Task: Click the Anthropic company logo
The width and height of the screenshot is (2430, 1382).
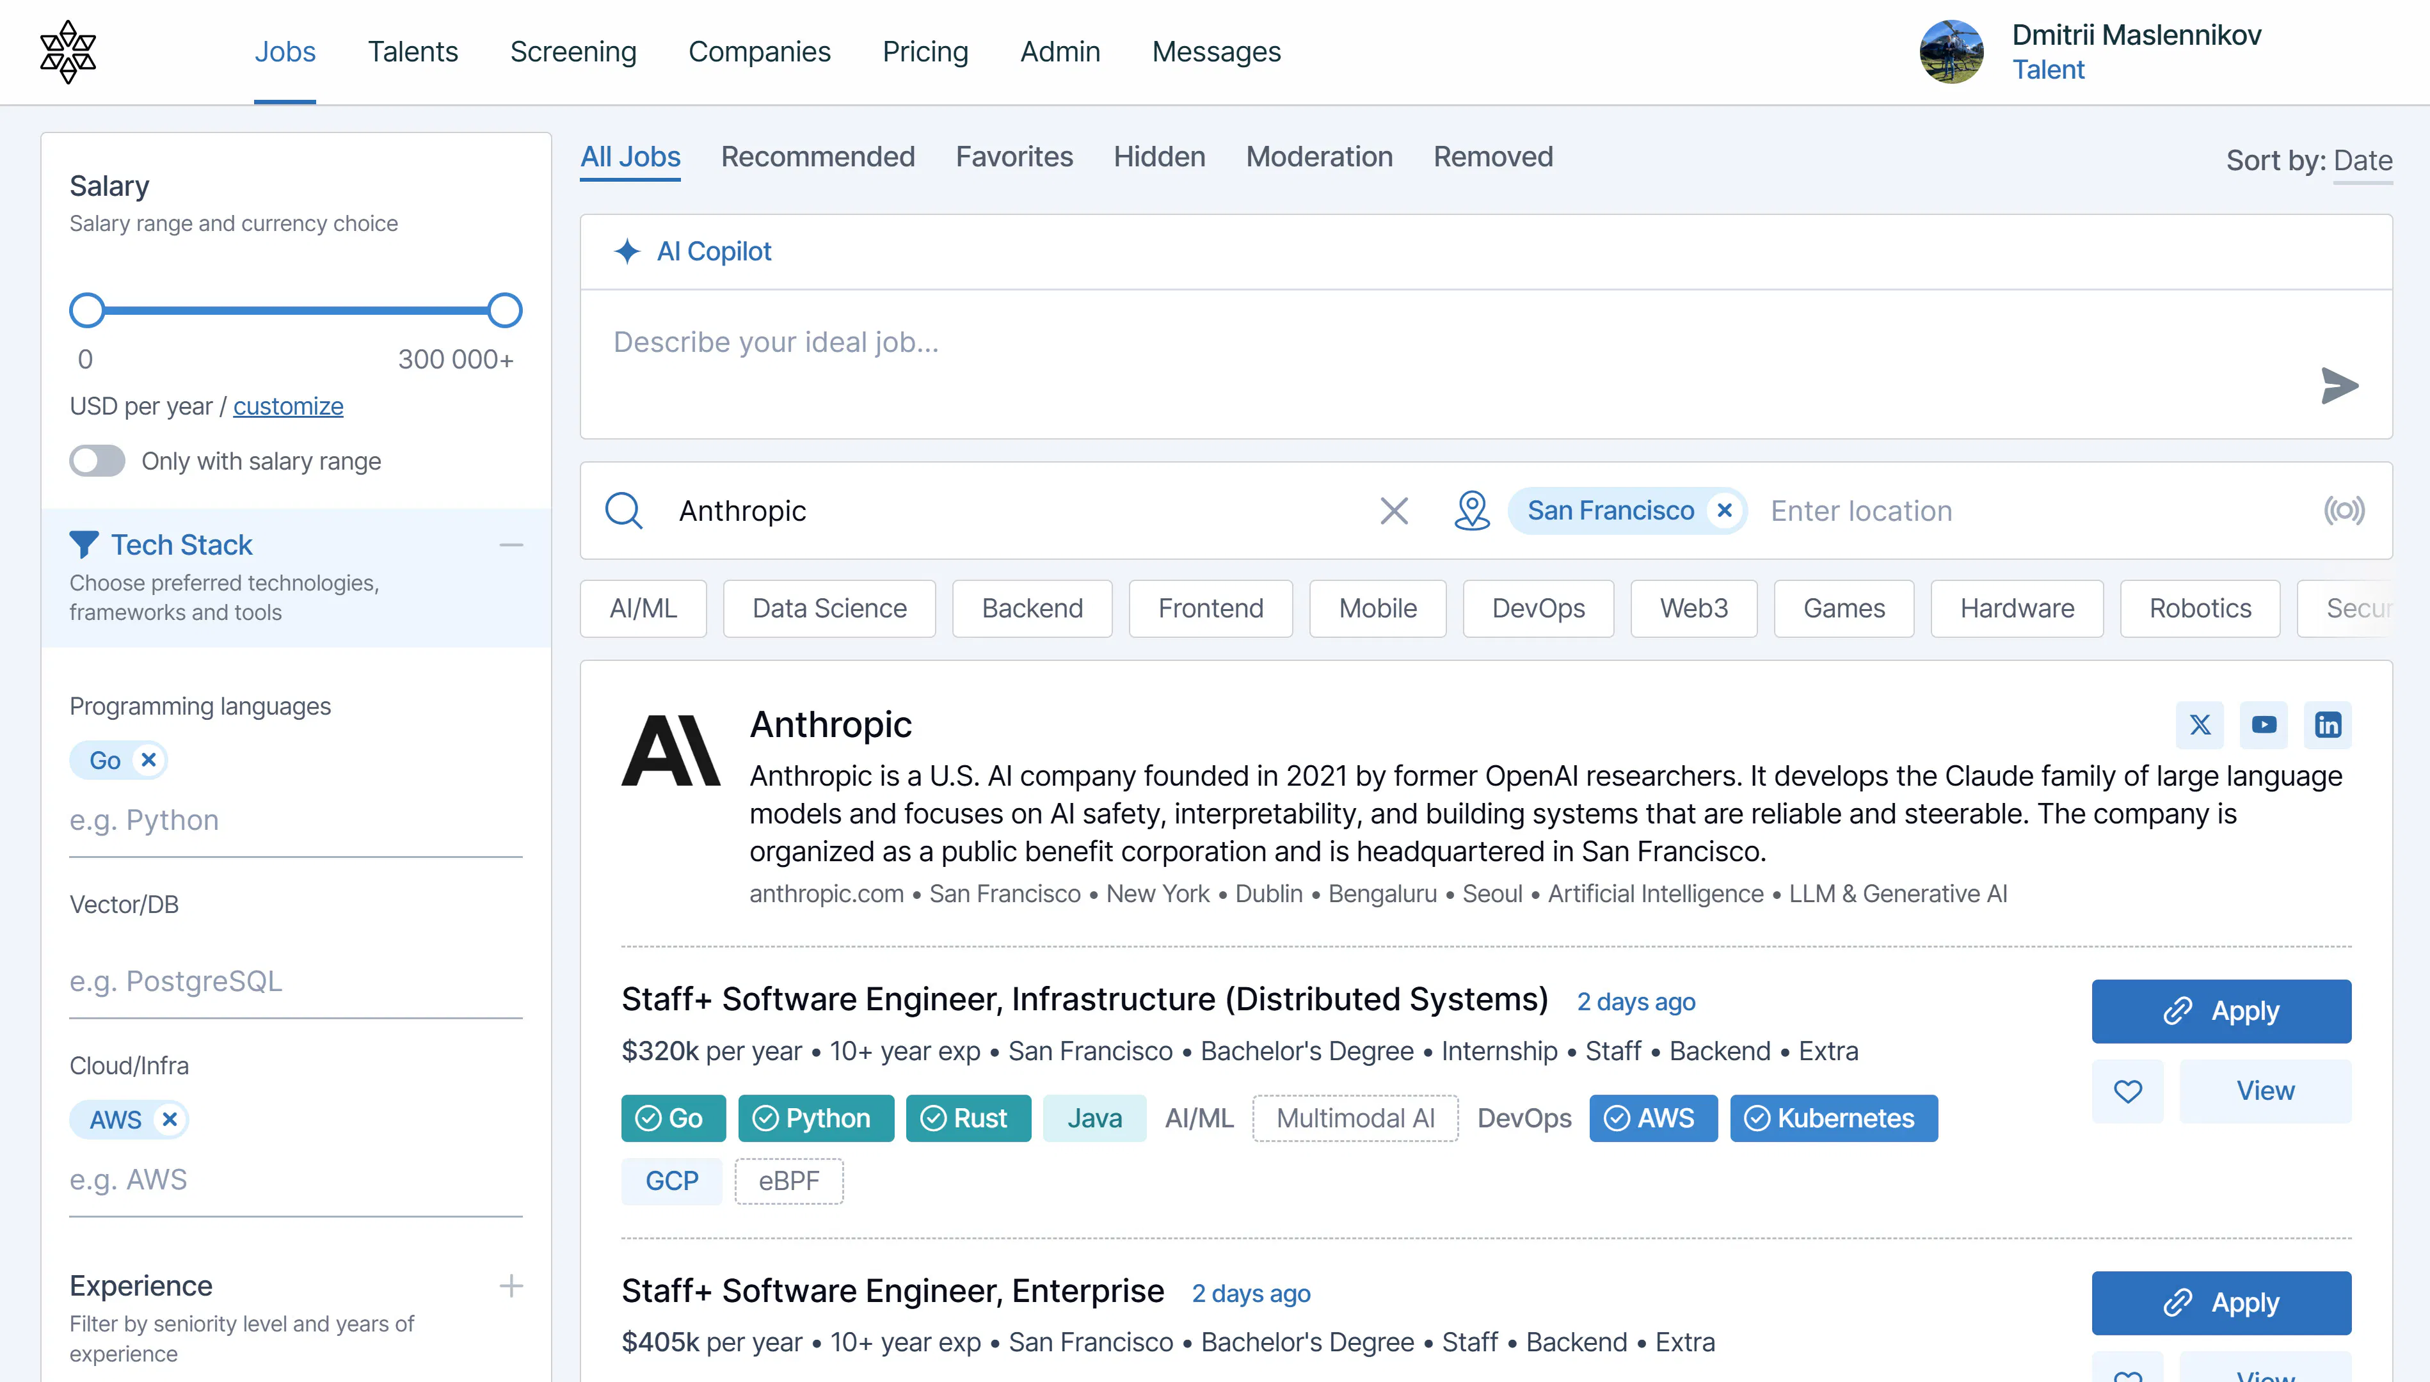Action: 671,751
